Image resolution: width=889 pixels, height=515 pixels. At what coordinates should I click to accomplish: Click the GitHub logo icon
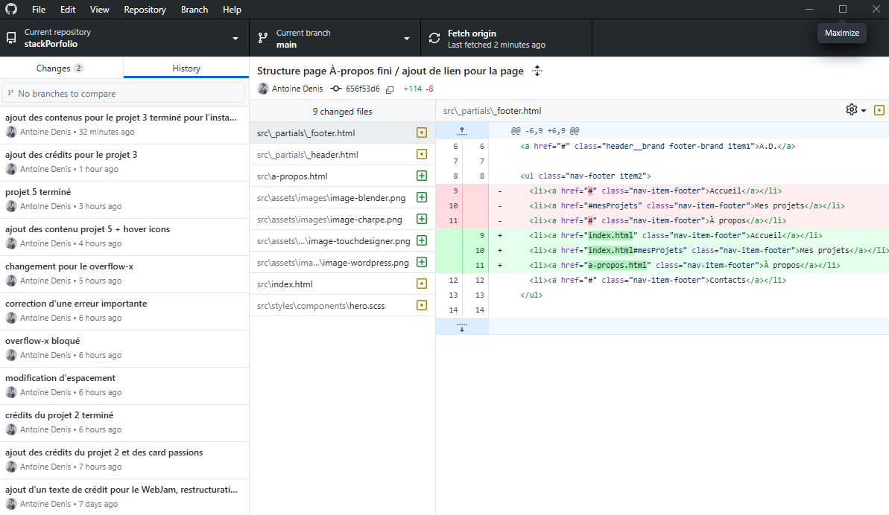[x=10, y=10]
